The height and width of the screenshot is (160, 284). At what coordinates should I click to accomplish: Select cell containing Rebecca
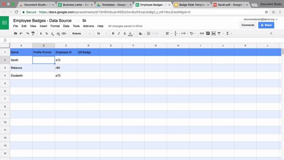point(21,68)
